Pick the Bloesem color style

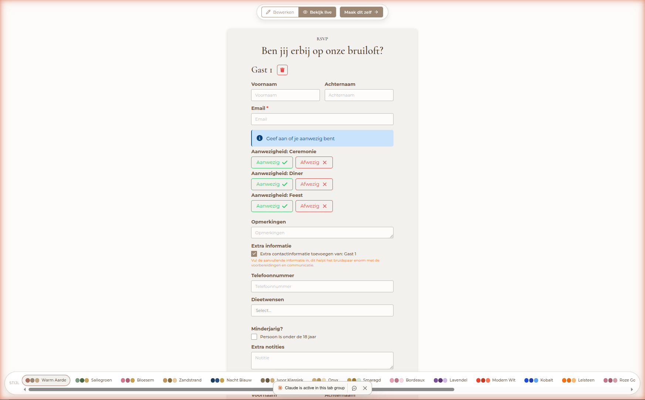[x=138, y=380]
